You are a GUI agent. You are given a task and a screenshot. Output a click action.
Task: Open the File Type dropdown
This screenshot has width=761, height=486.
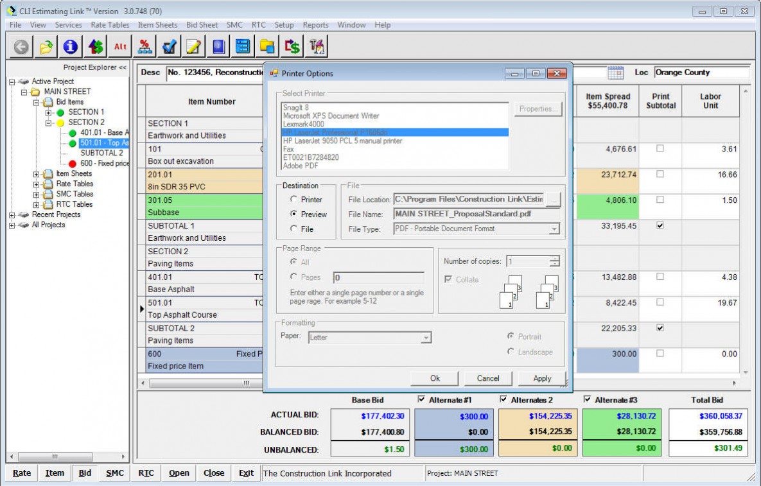(554, 229)
